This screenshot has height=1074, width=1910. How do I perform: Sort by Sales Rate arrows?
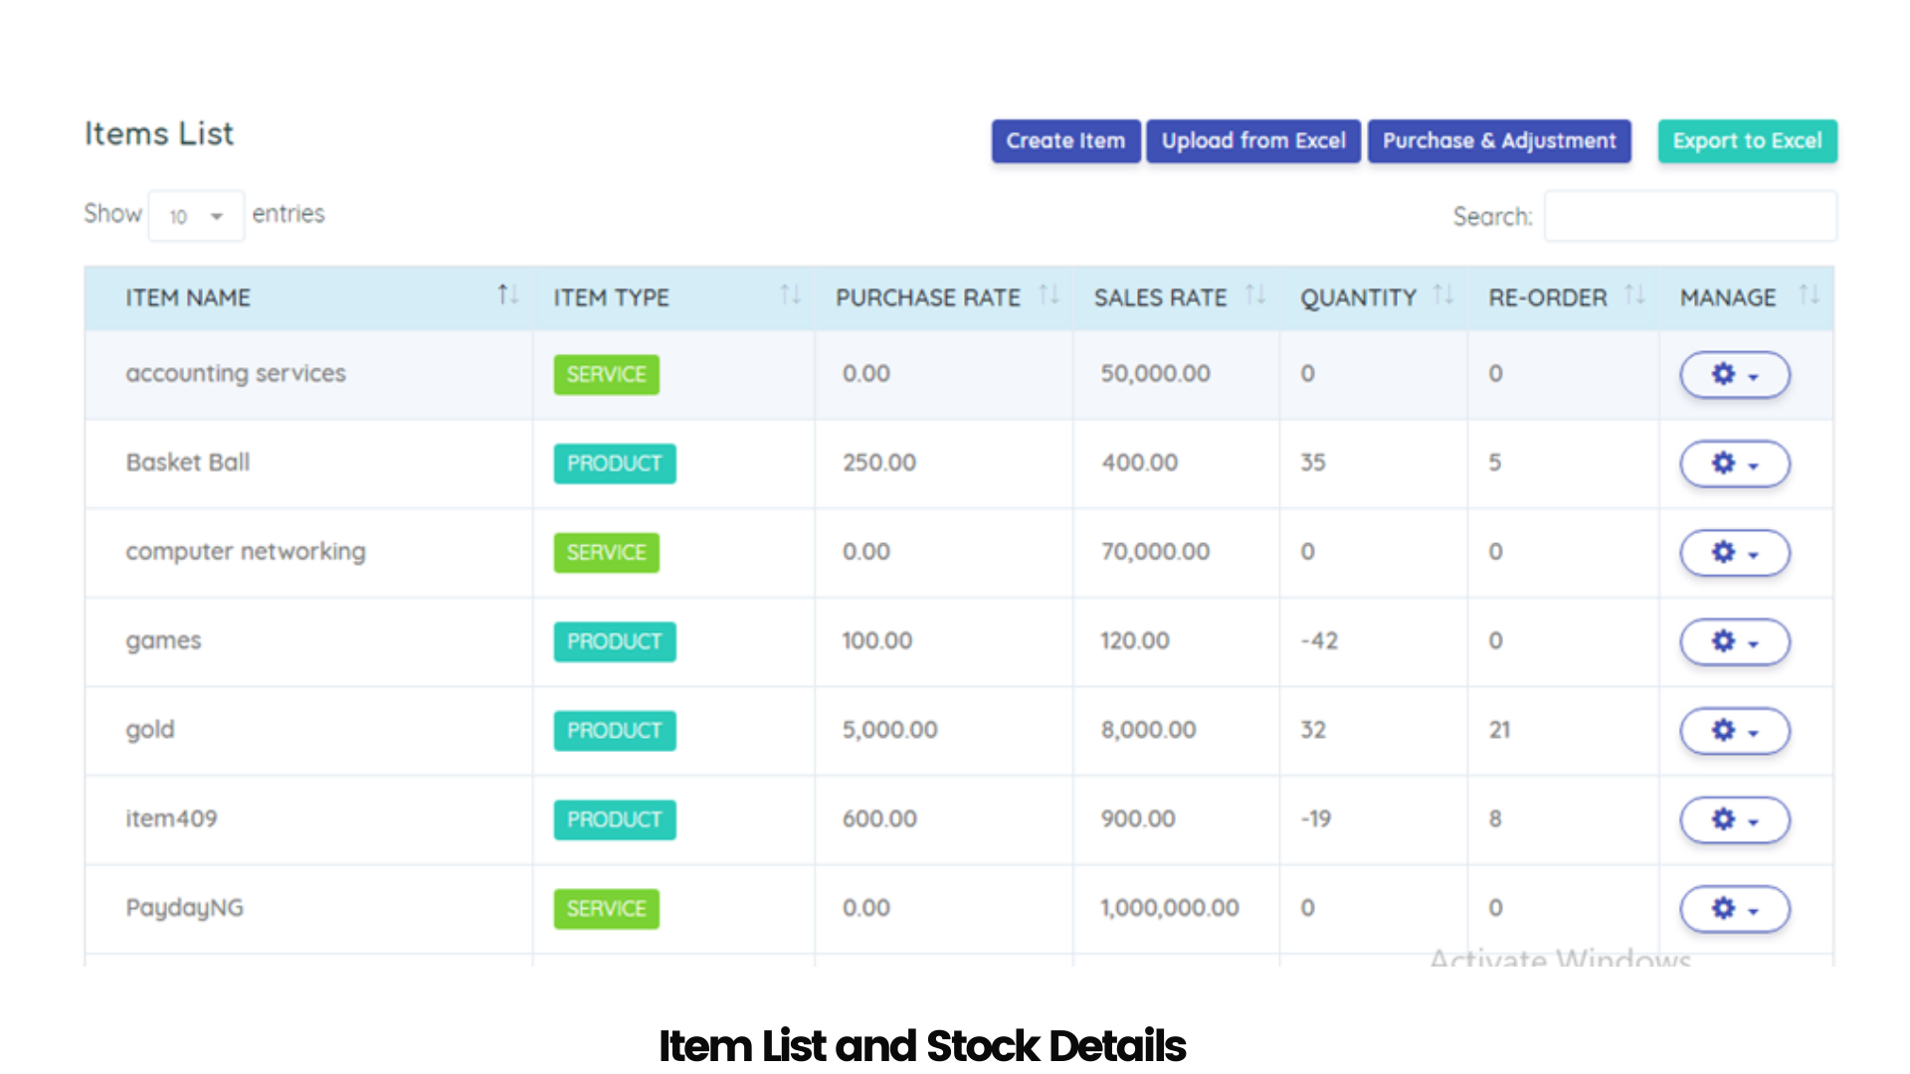click(1255, 295)
